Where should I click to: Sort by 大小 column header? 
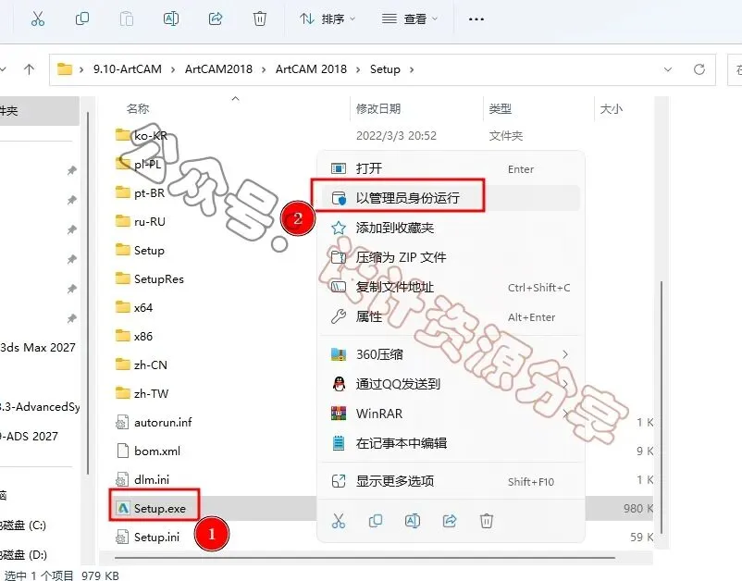coord(611,109)
